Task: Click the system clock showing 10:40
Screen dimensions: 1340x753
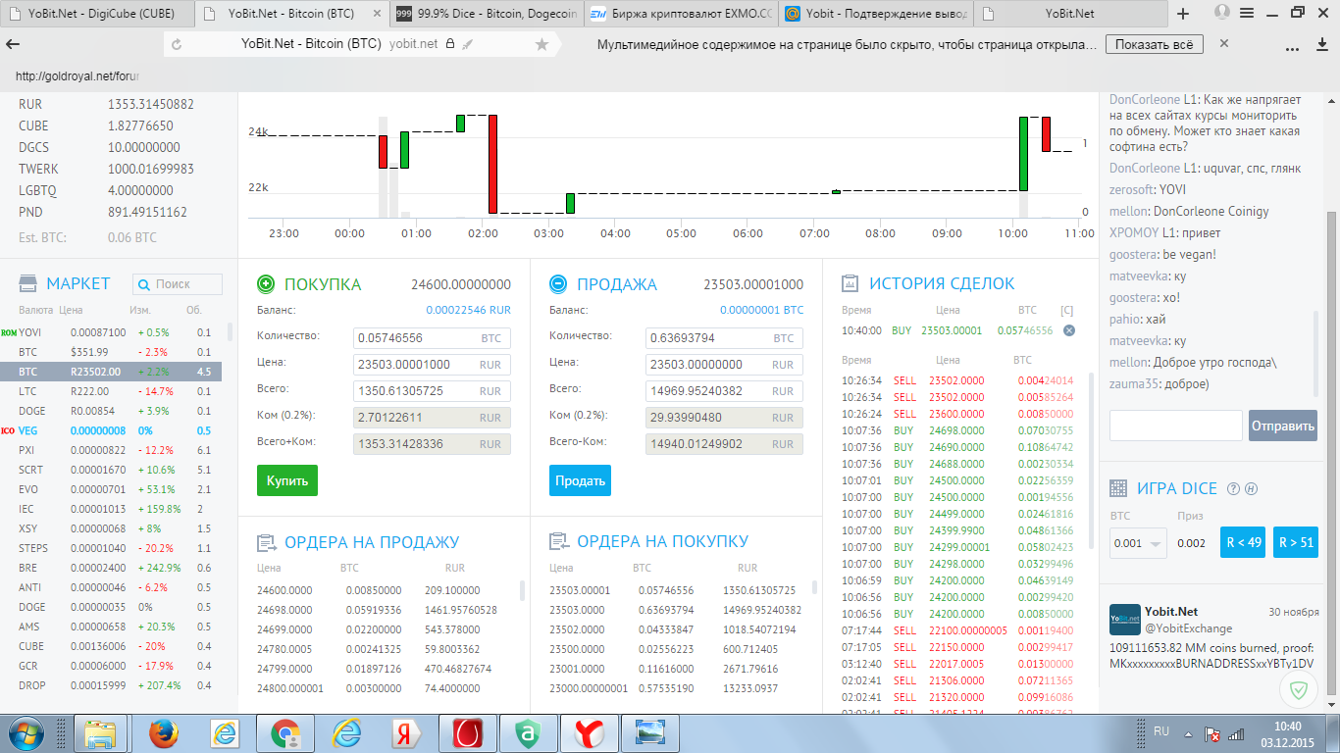Action: [1287, 726]
